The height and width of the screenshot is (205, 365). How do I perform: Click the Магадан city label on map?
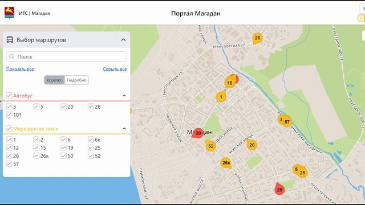[x=200, y=132]
